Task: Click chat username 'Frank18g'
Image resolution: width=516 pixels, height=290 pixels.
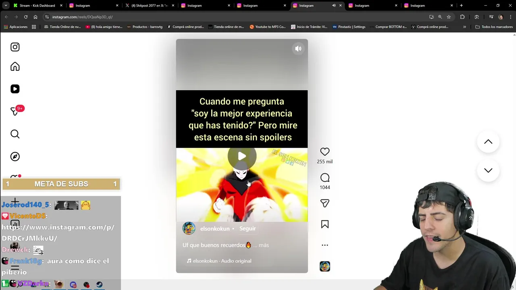Action: click(26, 261)
